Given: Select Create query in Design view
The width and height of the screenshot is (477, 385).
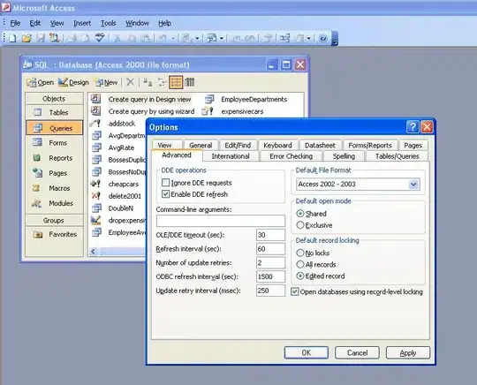Looking at the screenshot, I should tap(149, 100).
